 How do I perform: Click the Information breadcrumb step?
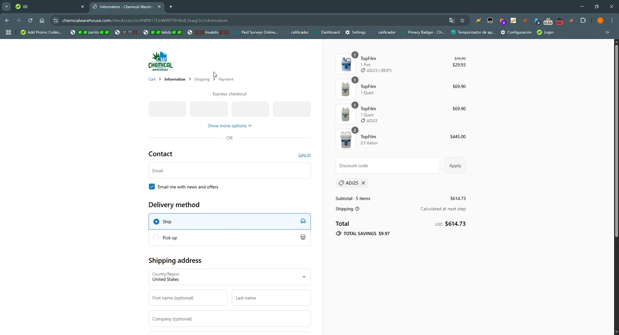point(175,79)
